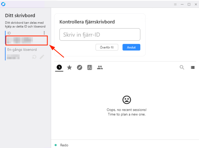Screen dimensions: 199x148
Task: Click the search magnifier icon
Action: (x=182, y=67)
